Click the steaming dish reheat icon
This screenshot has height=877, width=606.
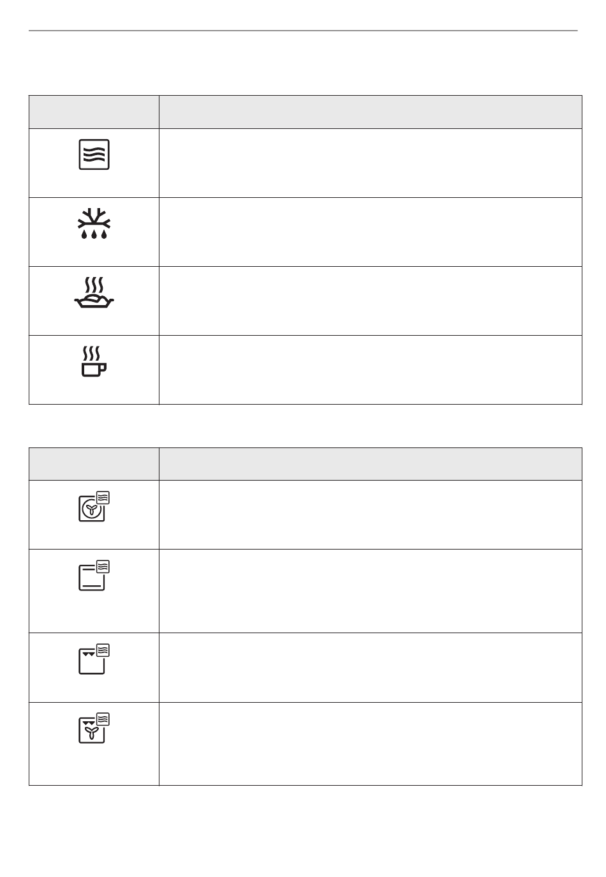coord(94,294)
